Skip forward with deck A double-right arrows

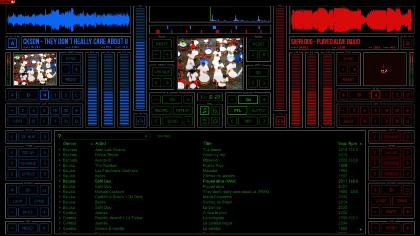point(66,121)
